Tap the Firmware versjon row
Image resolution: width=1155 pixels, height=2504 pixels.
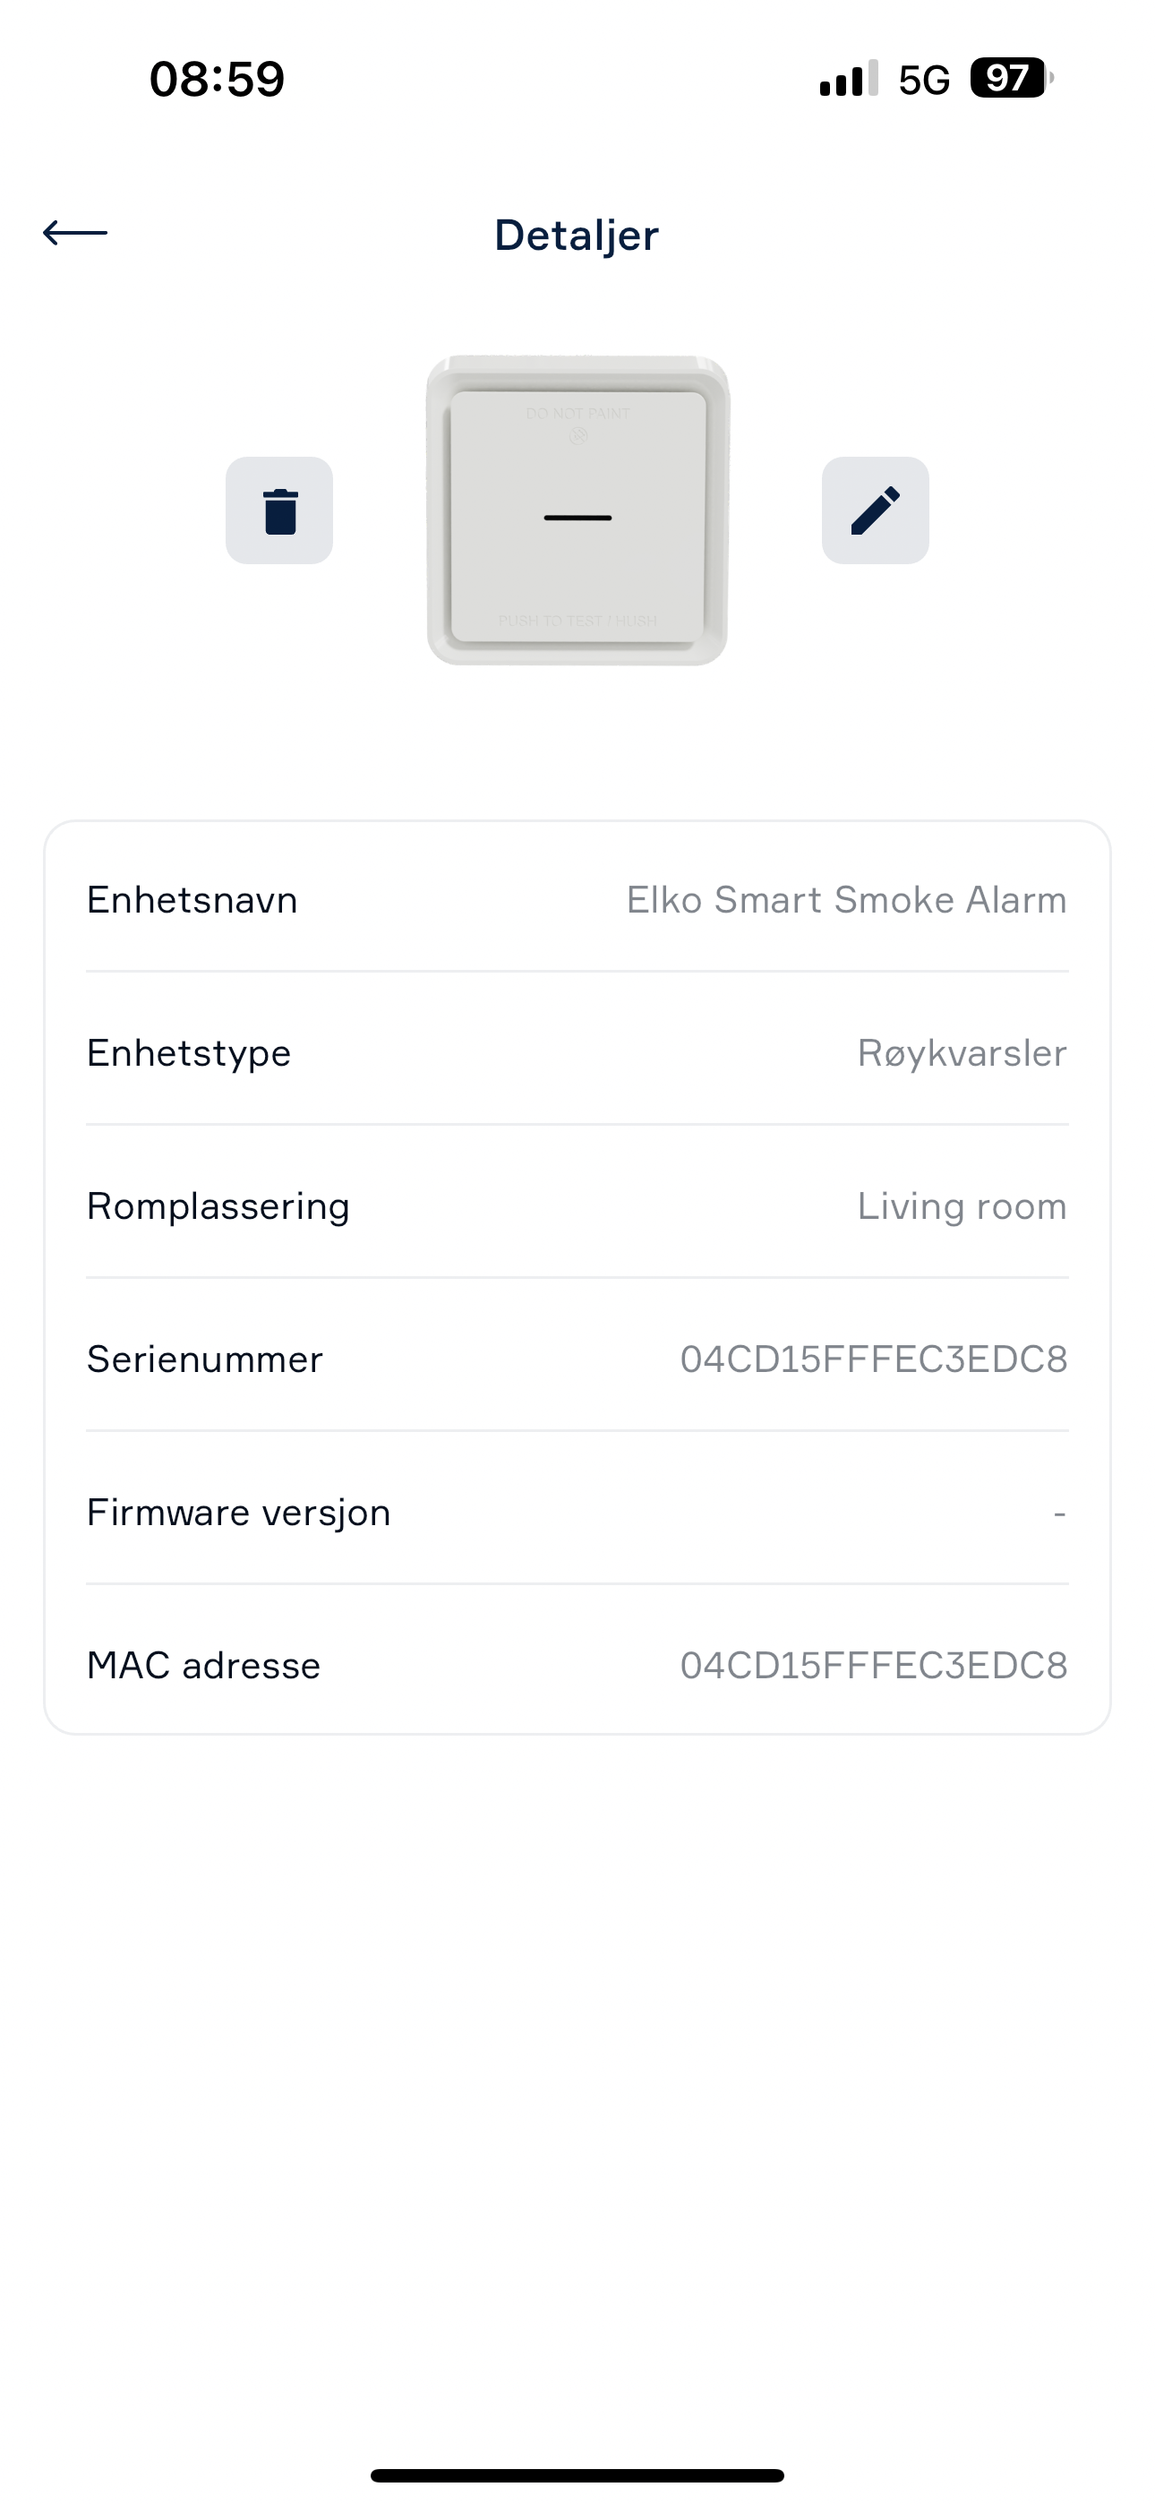(x=577, y=1512)
